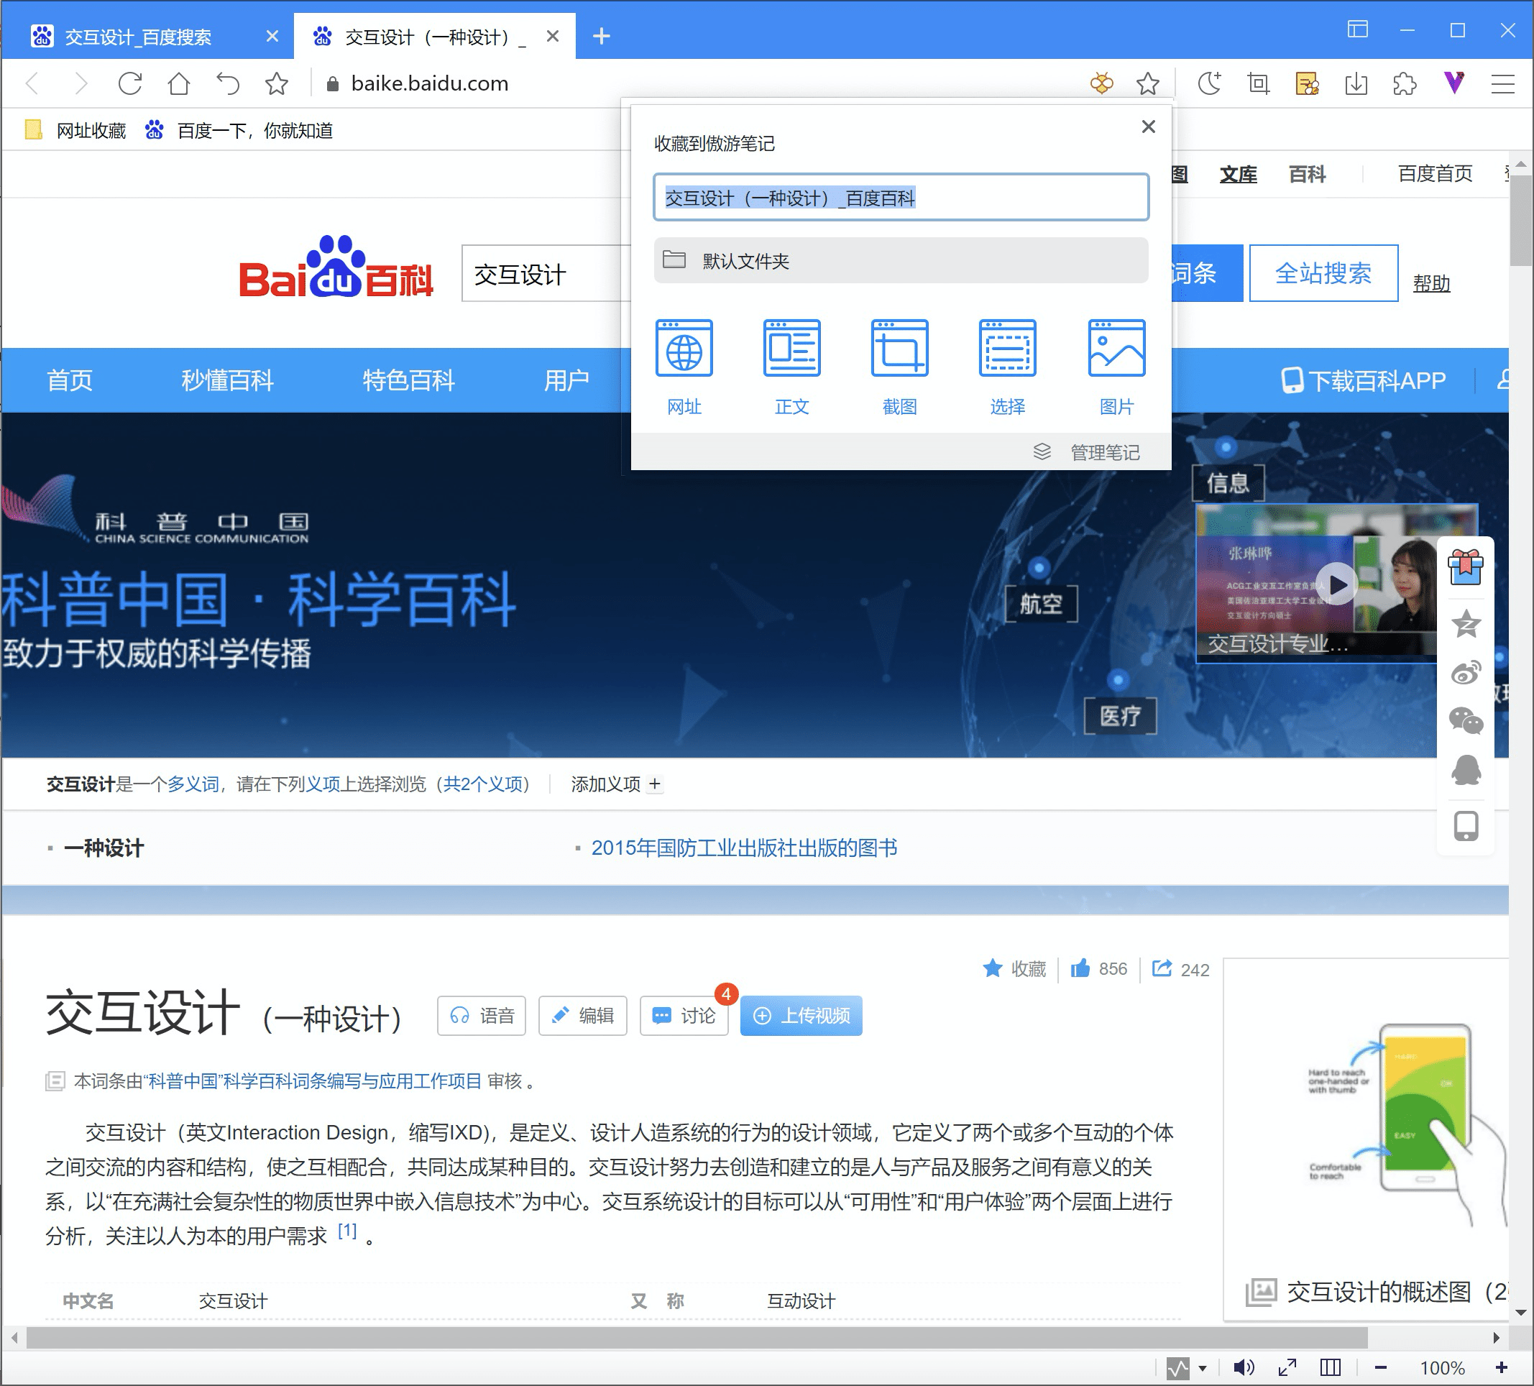Click the browser forward arrow

pos(81,83)
